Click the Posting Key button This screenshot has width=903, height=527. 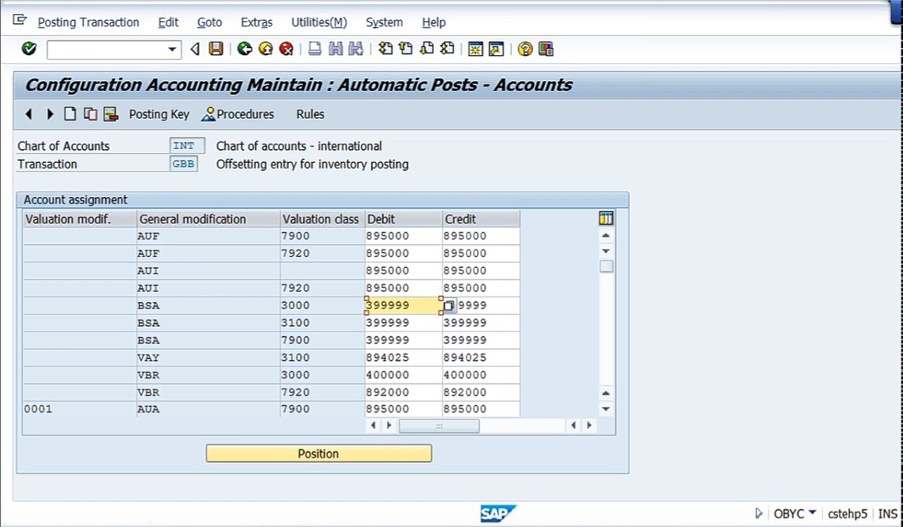point(159,114)
